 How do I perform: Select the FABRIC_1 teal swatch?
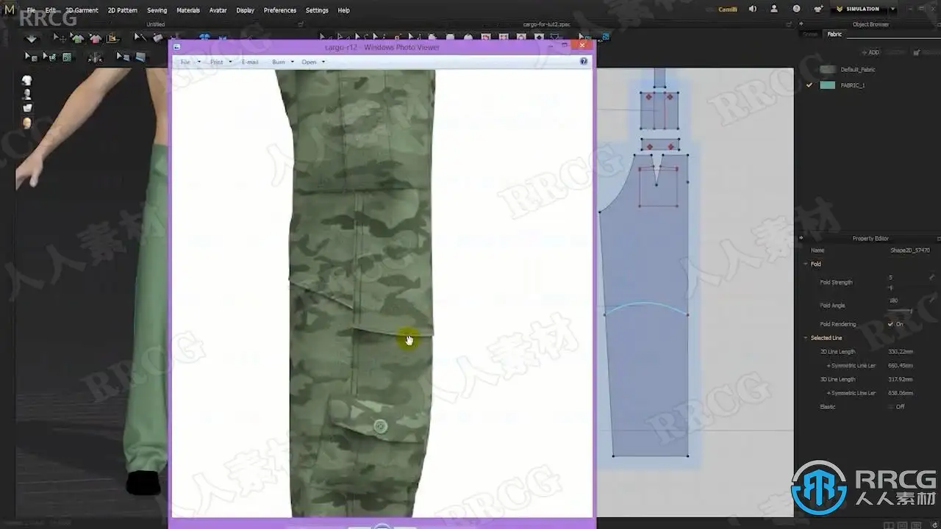(828, 85)
